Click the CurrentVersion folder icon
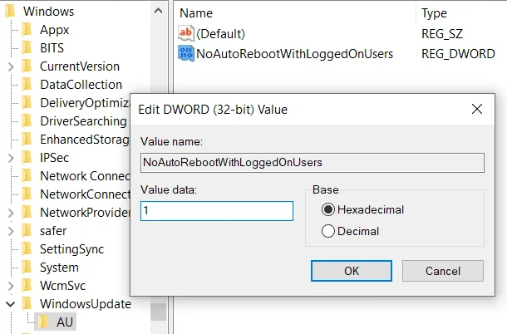This screenshot has height=334, width=507. [x=27, y=66]
